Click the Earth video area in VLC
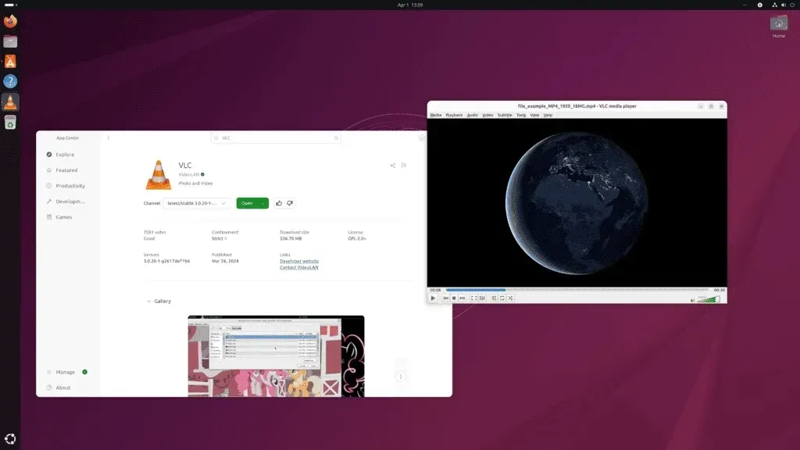Viewport: 800px width, 450px height. click(577, 203)
